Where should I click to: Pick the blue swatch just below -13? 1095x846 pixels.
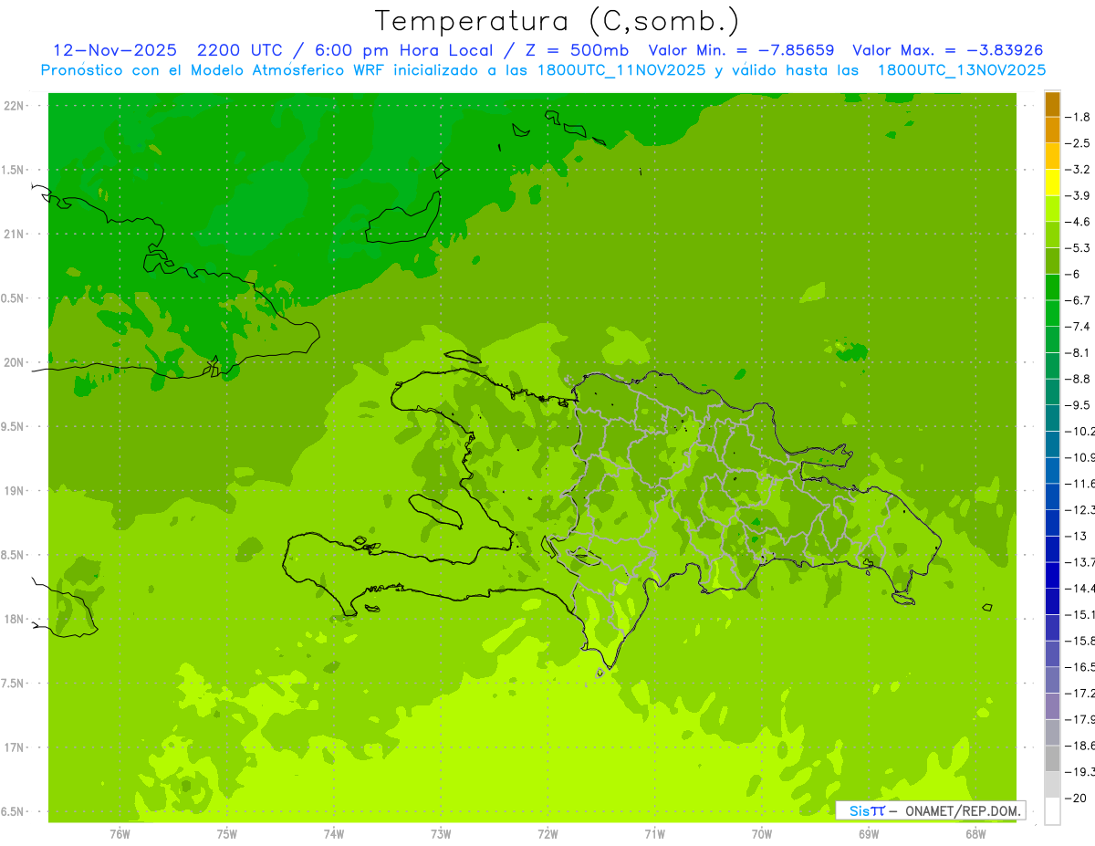[1052, 548]
